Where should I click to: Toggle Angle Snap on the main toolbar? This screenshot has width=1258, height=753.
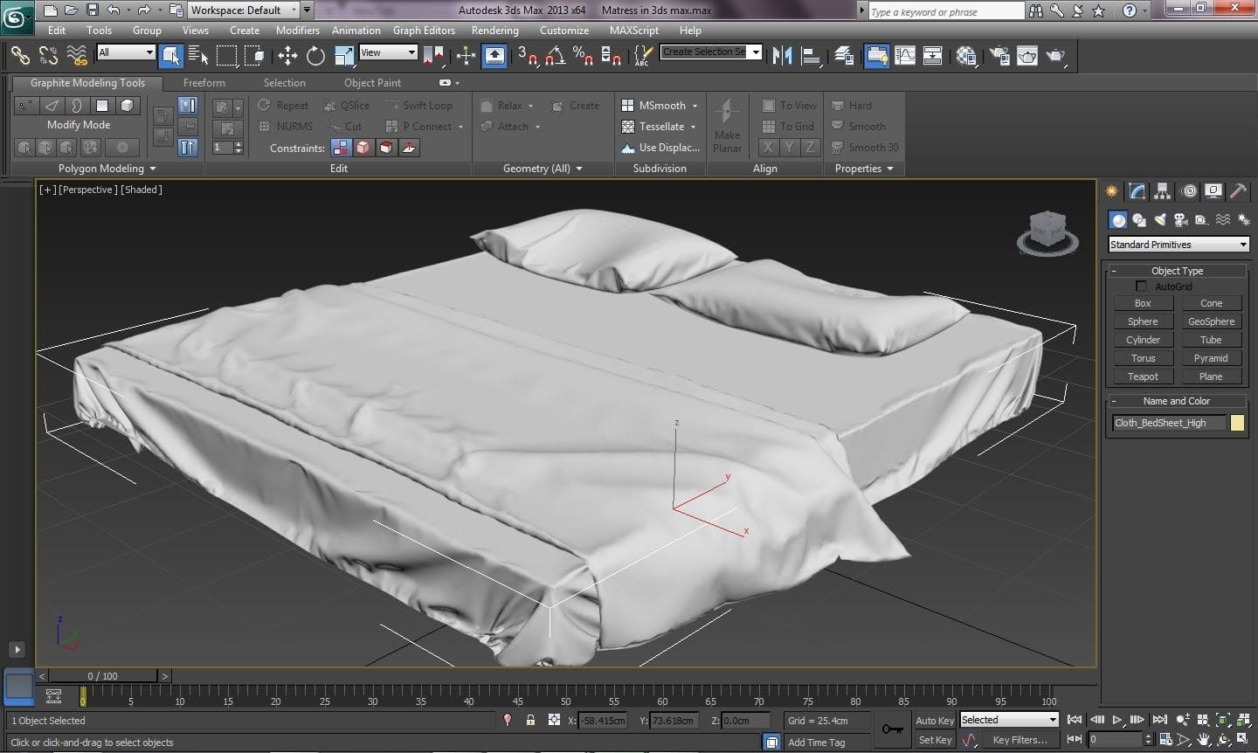[x=553, y=56]
